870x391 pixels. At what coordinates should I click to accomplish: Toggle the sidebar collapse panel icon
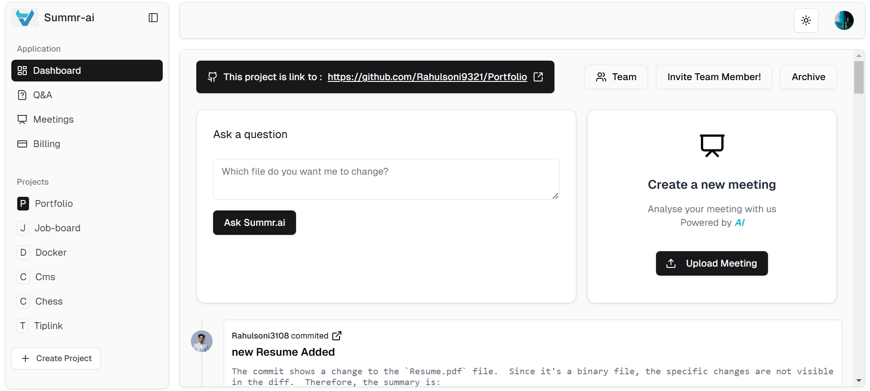pos(153,18)
